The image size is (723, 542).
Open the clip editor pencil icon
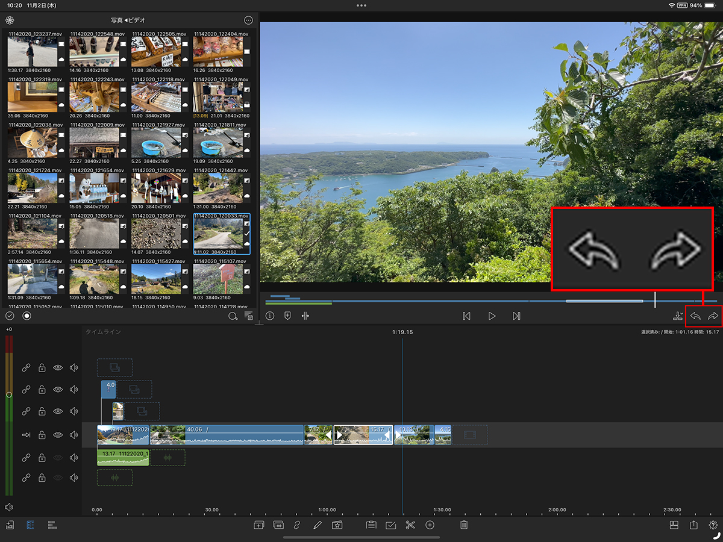pyautogui.click(x=318, y=525)
